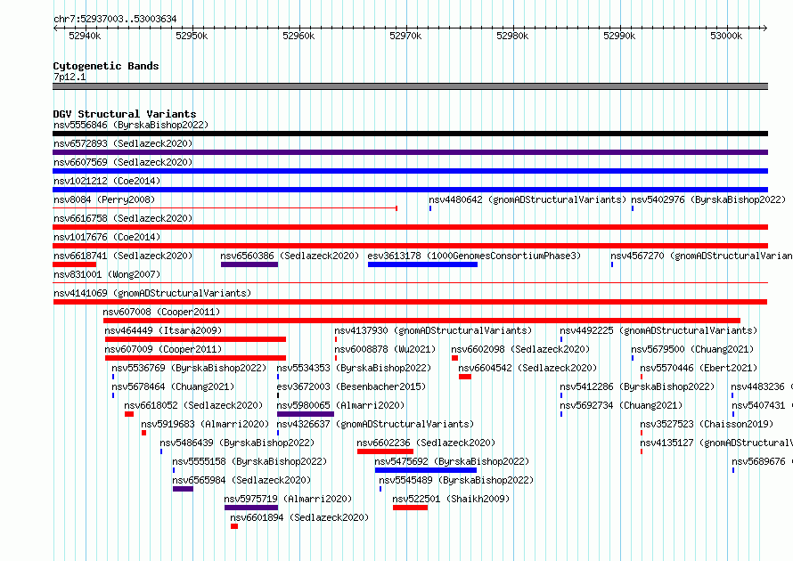Screen dimensions: 793x561
Task: Open nsv831001 (Wong2007) label
Action: pos(107,274)
